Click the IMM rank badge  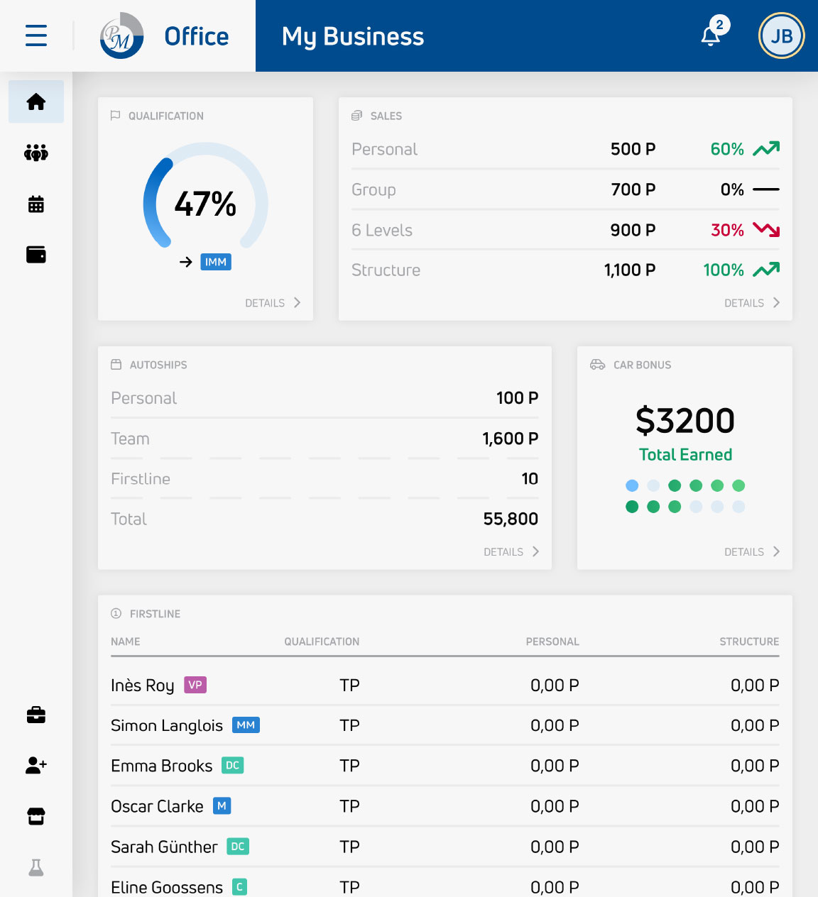(216, 263)
